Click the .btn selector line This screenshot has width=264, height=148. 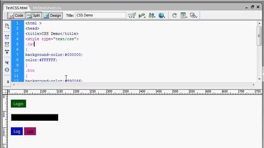click(x=30, y=70)
